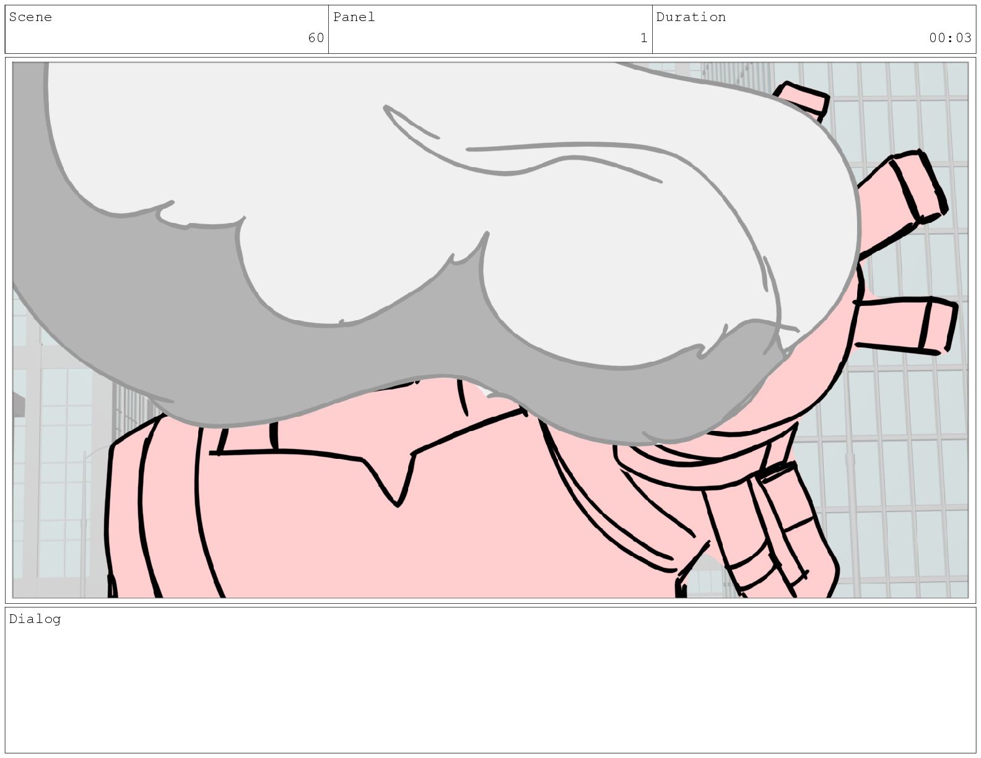981x758 pixels.
Task: Click the Panel label text
Action: click(x=354, y=17)
